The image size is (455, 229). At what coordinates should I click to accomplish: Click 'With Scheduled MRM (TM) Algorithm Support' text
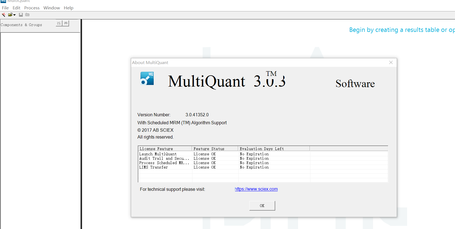(182, 123)
